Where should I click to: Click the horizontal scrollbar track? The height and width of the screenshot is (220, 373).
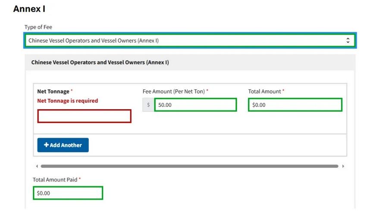pyautogui.click(x=190, y=166)
